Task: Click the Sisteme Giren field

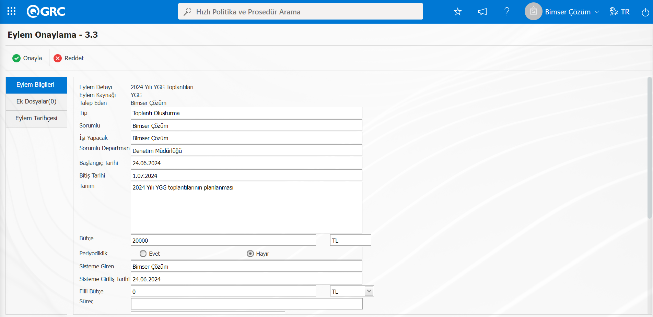Action: 246,266
